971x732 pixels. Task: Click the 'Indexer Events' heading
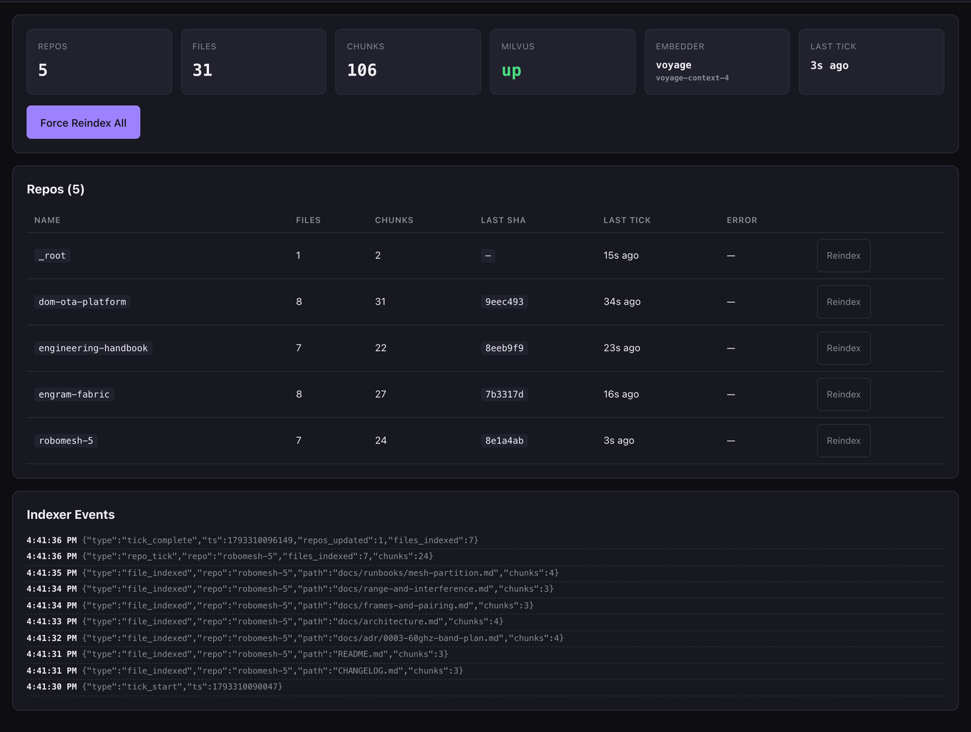[71, 515]
